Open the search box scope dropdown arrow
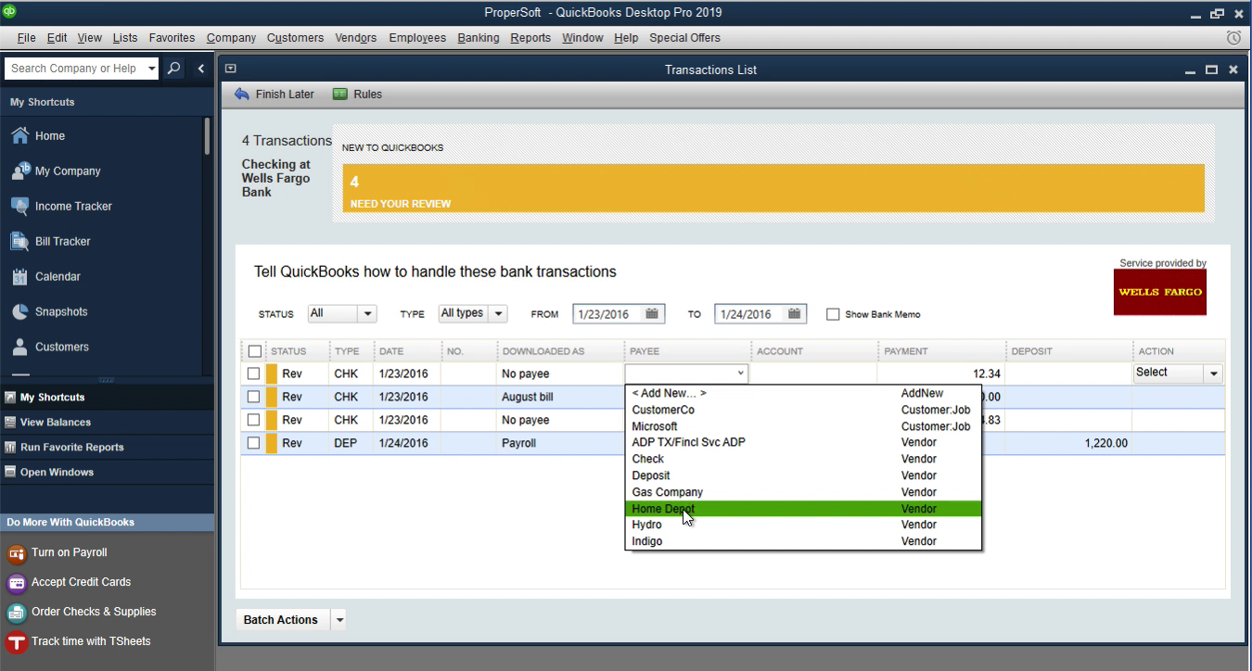1252x671 pixels. pyautogui.click(x=152, y=69)
